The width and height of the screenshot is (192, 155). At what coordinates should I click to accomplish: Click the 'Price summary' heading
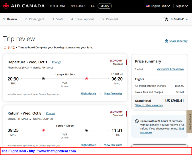148,61
